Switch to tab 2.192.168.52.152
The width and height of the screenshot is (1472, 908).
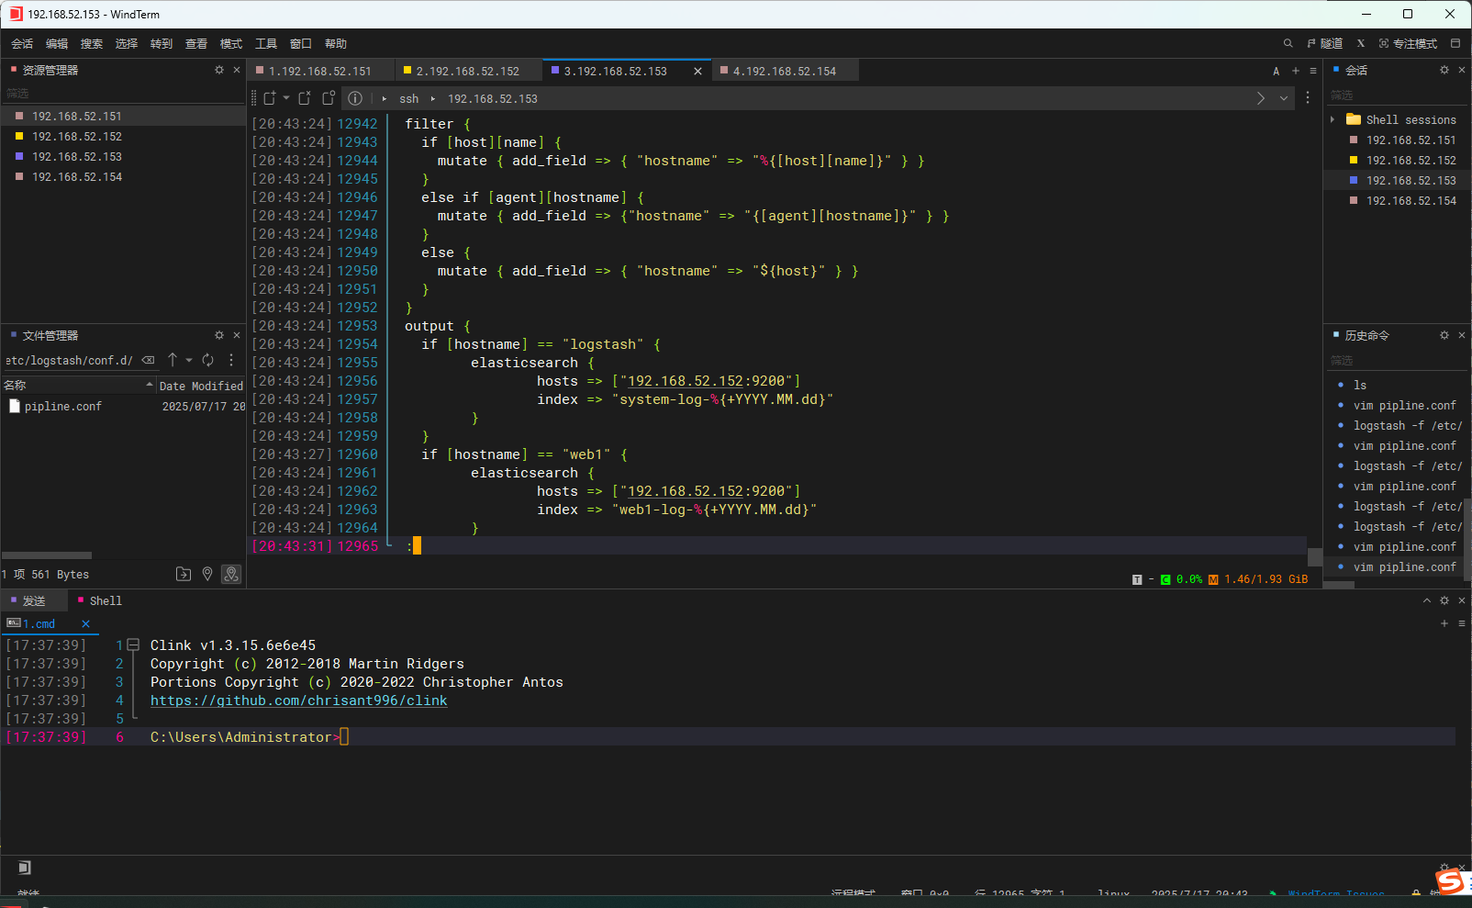(468, 70)
